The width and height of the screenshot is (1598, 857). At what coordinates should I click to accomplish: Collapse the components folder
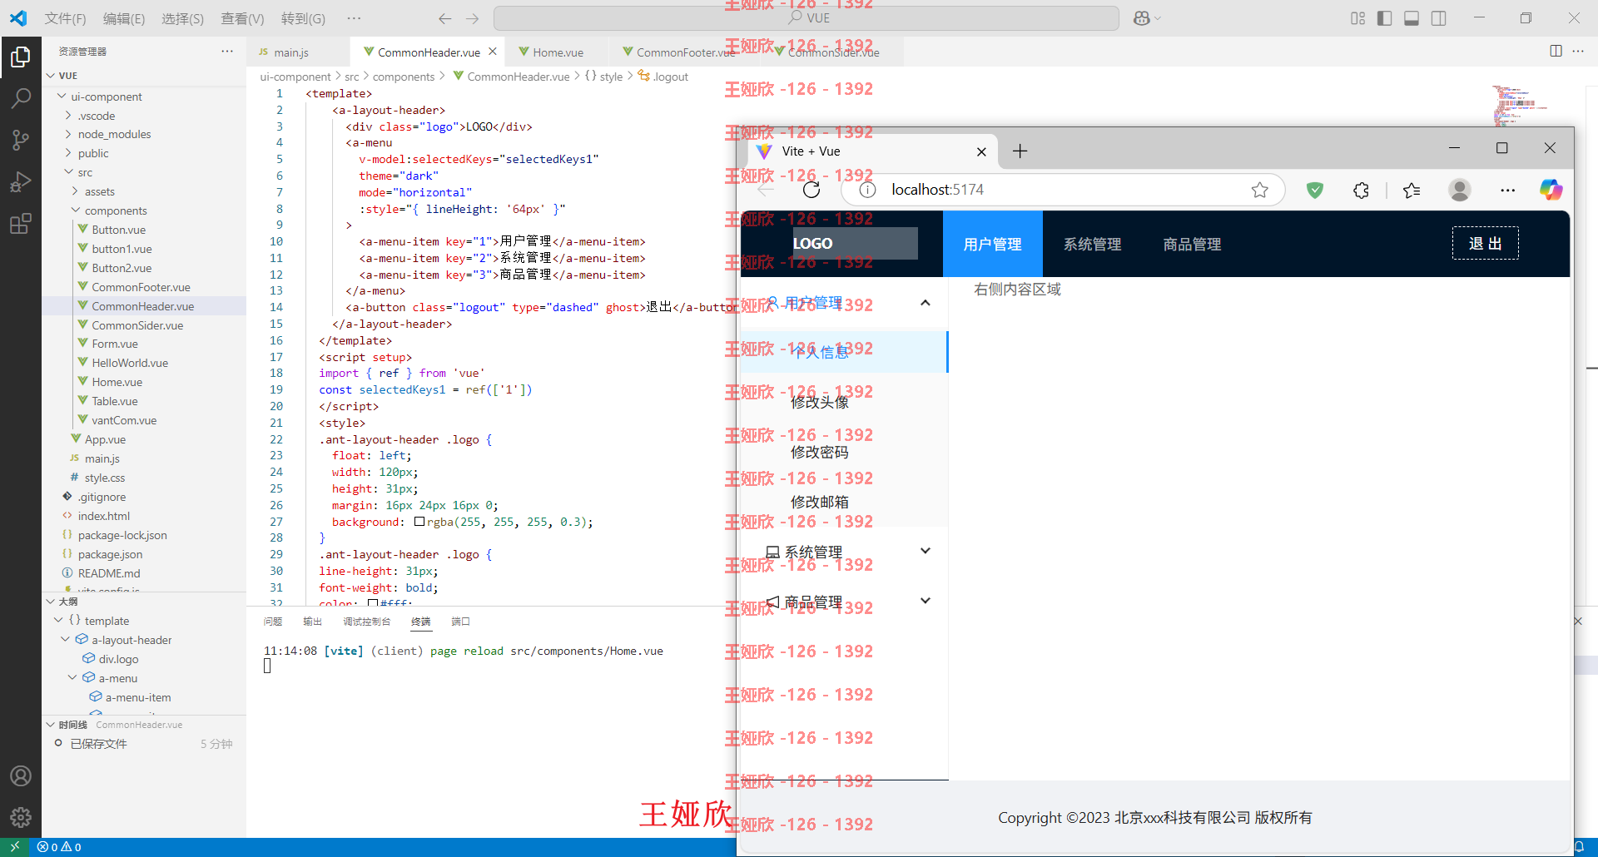(76, 211)
